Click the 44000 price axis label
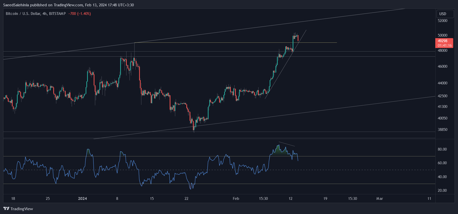Image resolution: width=458 pixels, height=214 pixels. [443, 83]
